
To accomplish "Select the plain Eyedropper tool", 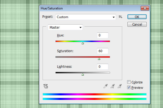I will (106, 86).
